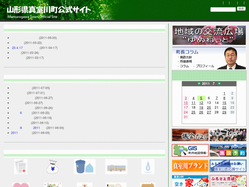Image resolution: width=249 pixels, height=187 pixels.
Task: Select highlighted day 5 in calendar
Action: (x=201, y=98)
